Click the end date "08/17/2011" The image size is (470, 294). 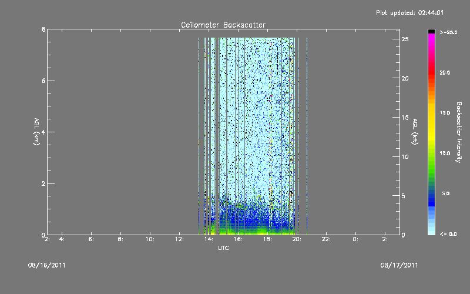point(399,265)
